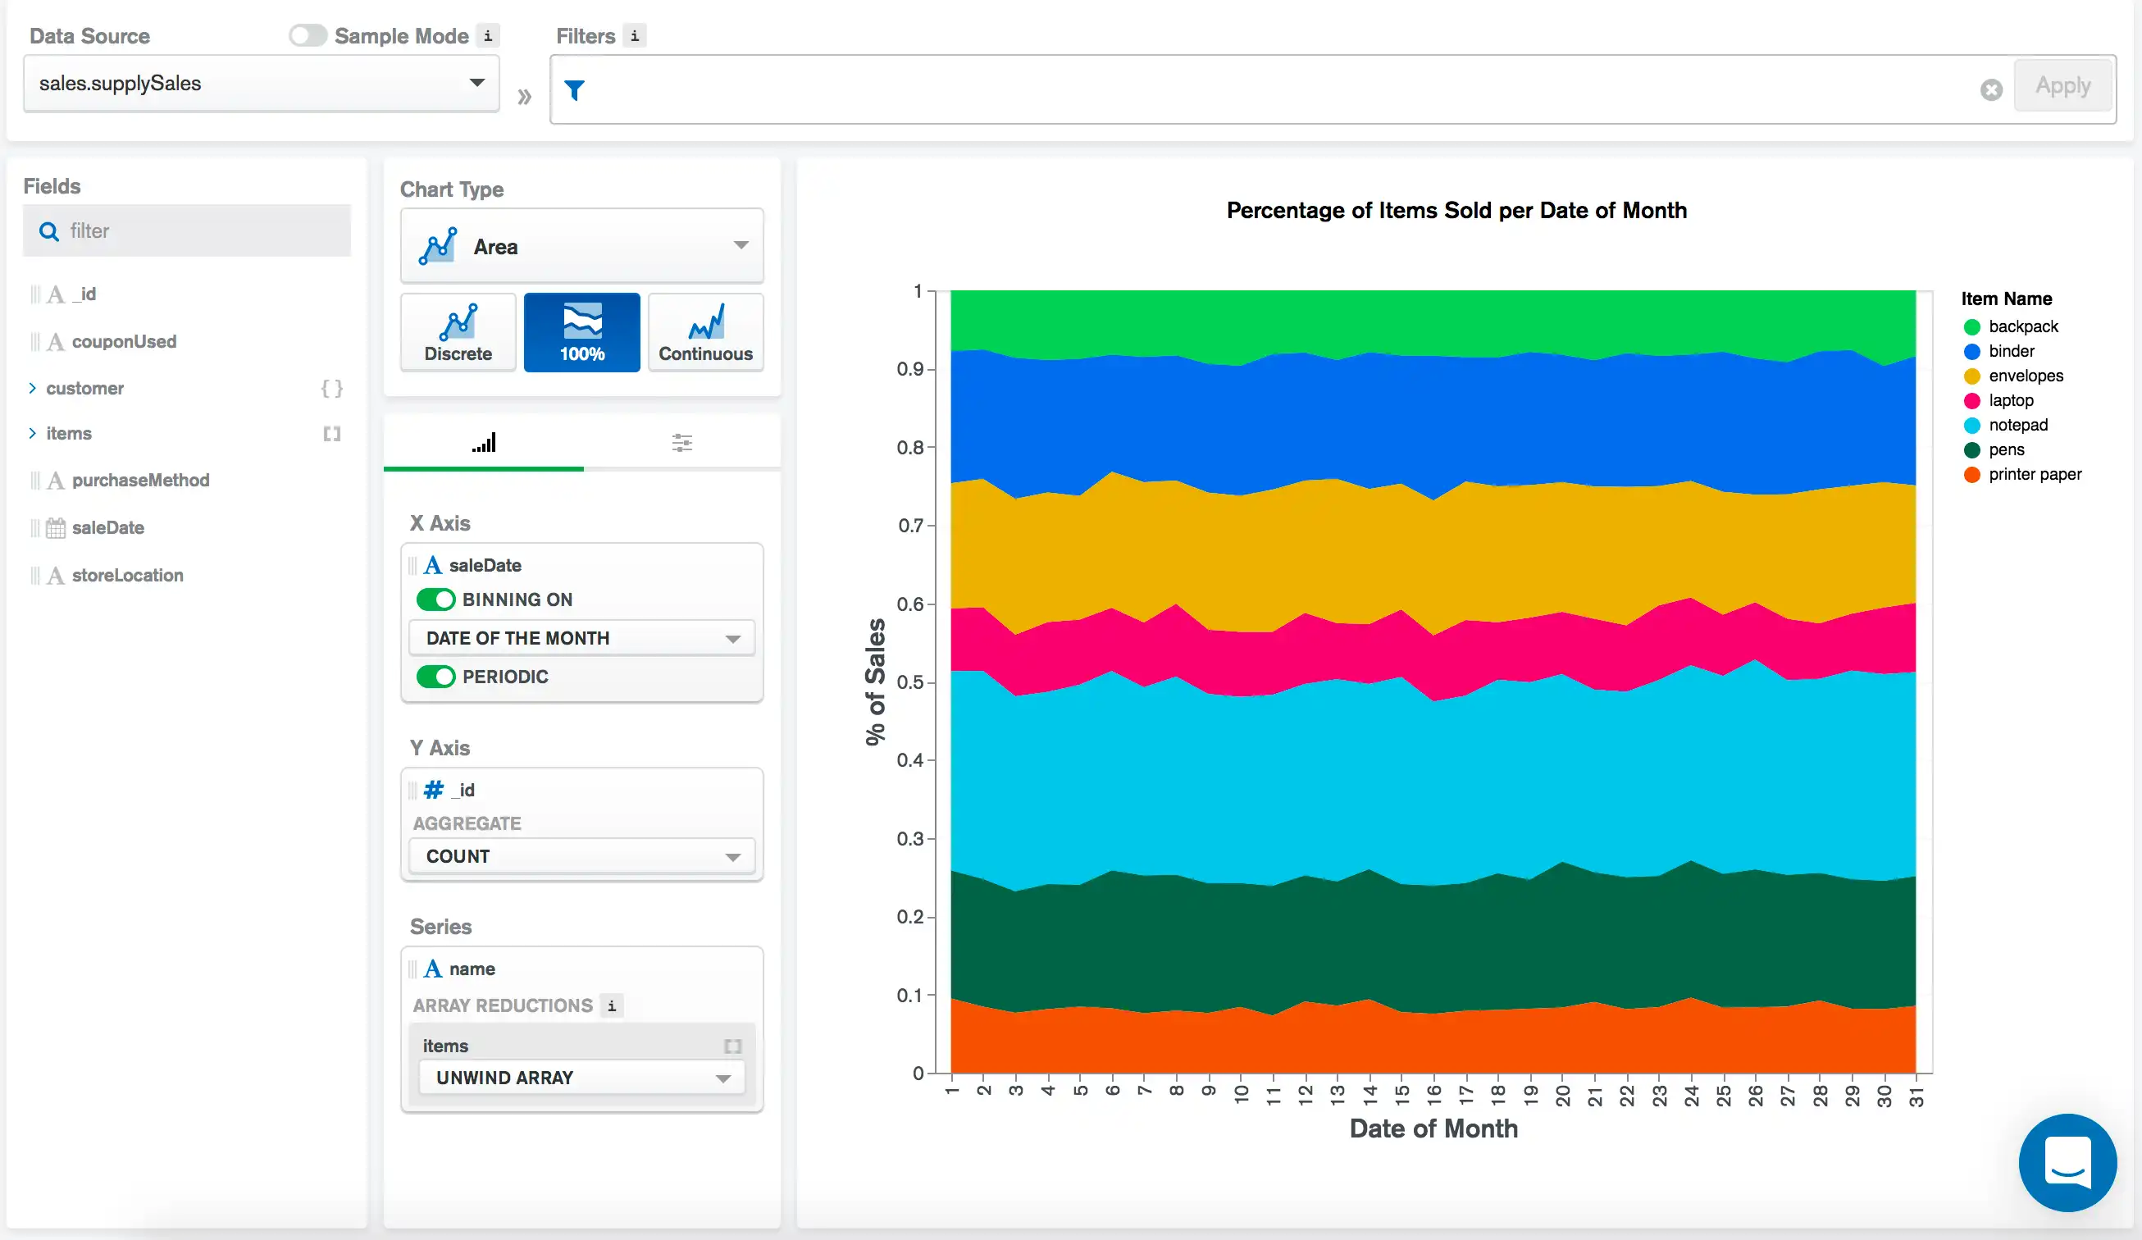Select the encode bar chart tab
The height and width of the screenshot is (1240, 2142).
[484, 443]
